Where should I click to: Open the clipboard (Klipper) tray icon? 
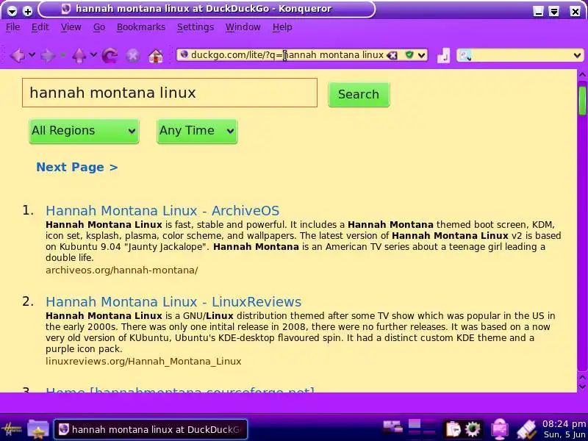[453, 429]
